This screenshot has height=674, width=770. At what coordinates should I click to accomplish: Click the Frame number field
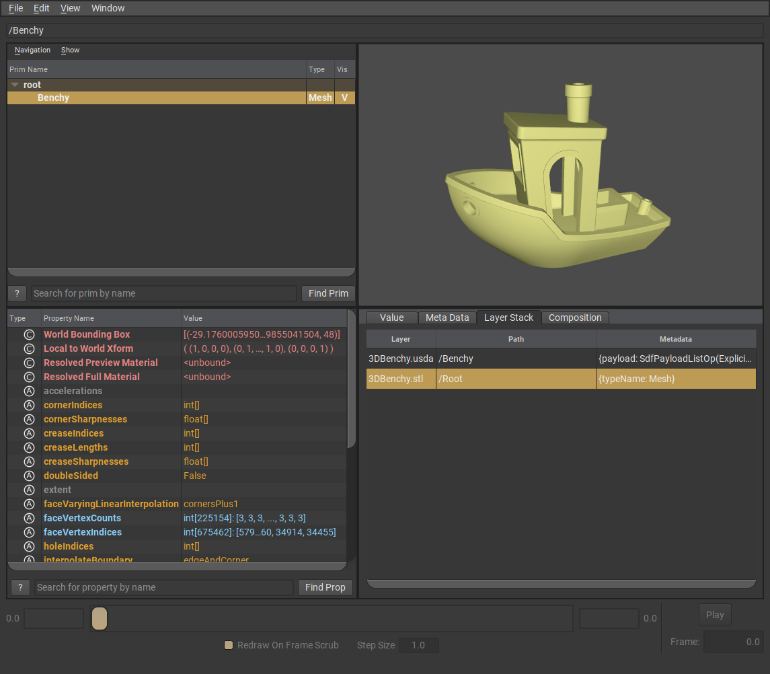[x=733, y=642]
